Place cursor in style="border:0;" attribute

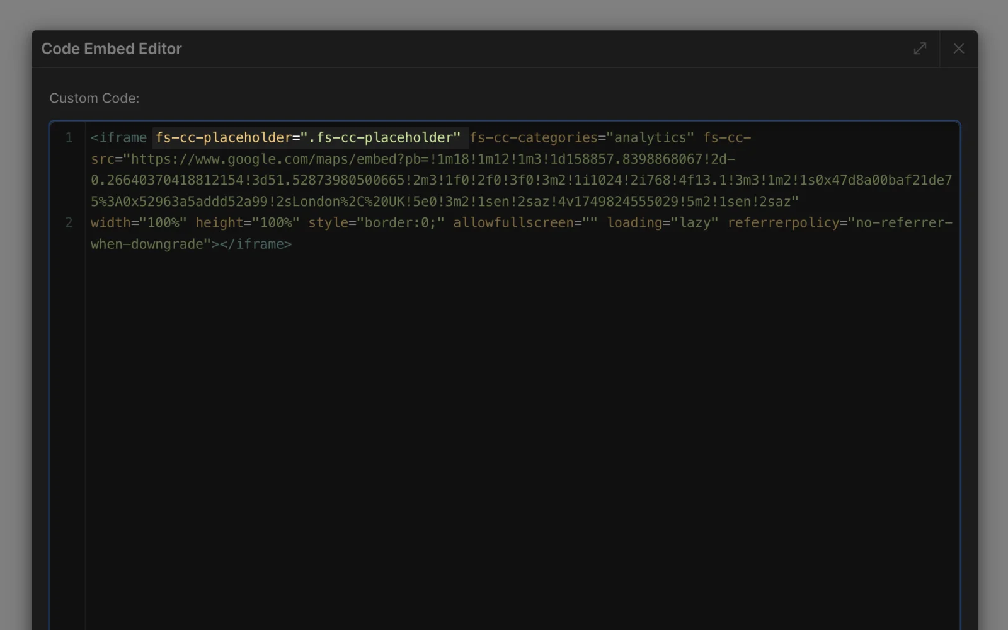pos(376,222)
